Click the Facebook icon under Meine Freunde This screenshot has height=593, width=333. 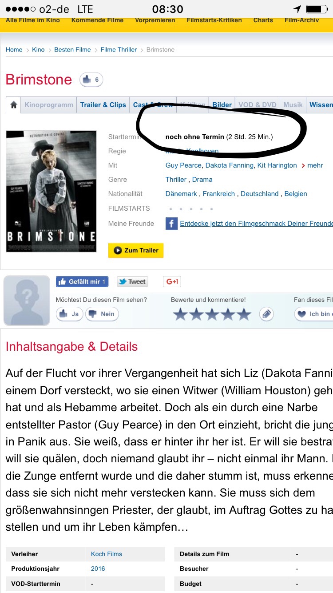[x=172, y=223]
